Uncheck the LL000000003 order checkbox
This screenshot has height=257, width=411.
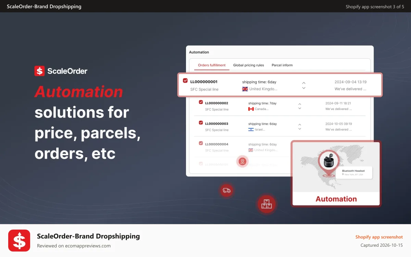pos(201,123)
